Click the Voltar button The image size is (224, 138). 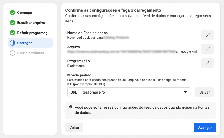(74, 128)
